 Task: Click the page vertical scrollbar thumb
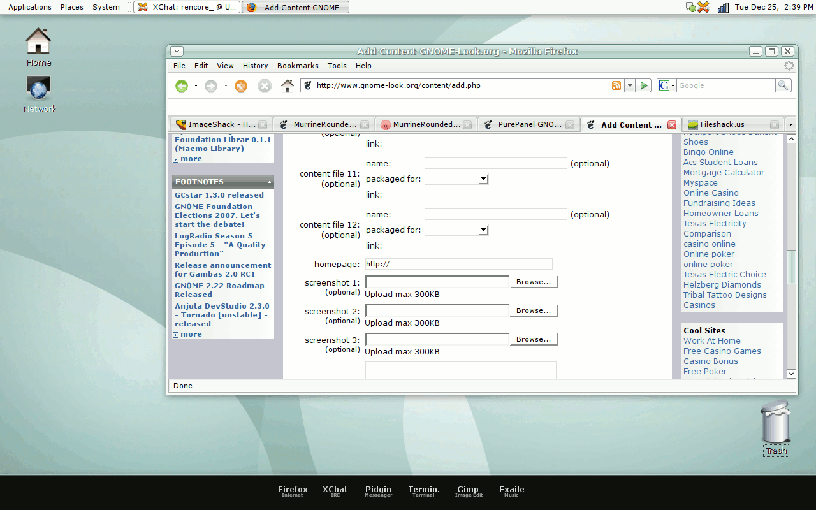(791, 267)
